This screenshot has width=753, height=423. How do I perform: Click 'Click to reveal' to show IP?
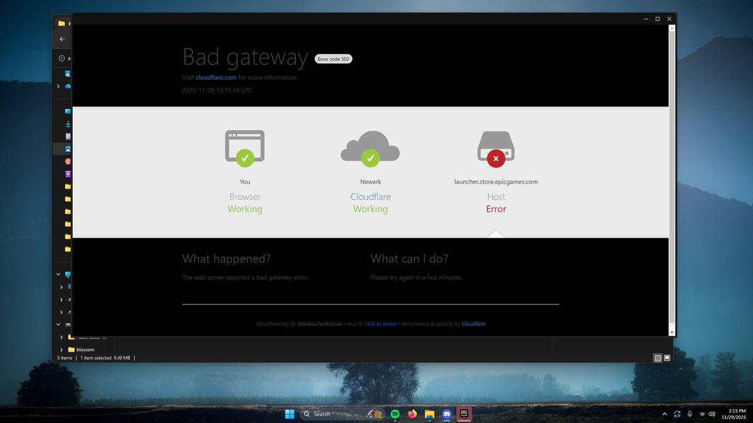(380, 324)
